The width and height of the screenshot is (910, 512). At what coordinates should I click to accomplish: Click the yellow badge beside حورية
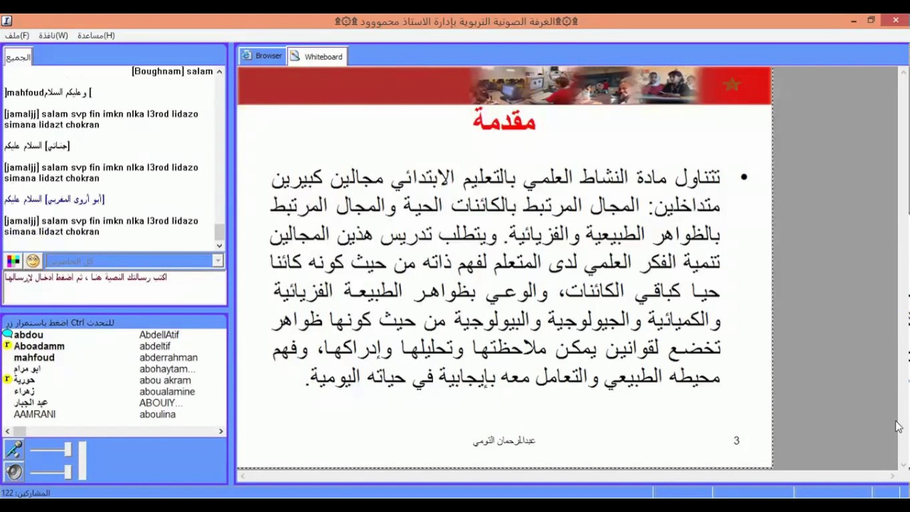(7, 380)
